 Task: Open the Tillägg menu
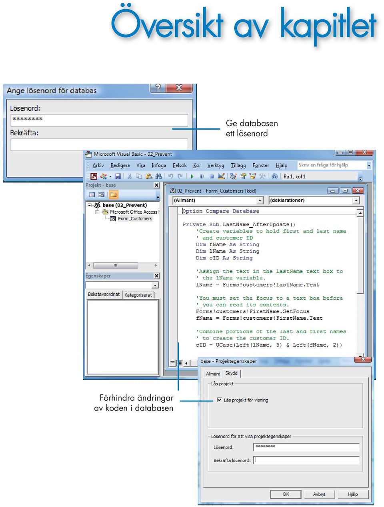[x=238, y=165]
